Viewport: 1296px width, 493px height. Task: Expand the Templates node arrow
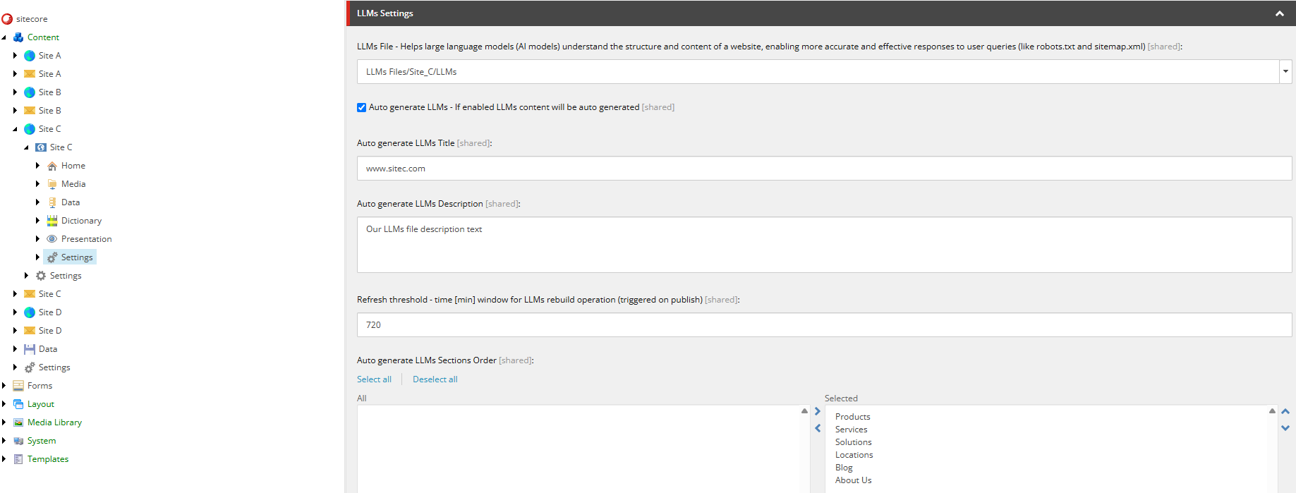coord(4,459)
